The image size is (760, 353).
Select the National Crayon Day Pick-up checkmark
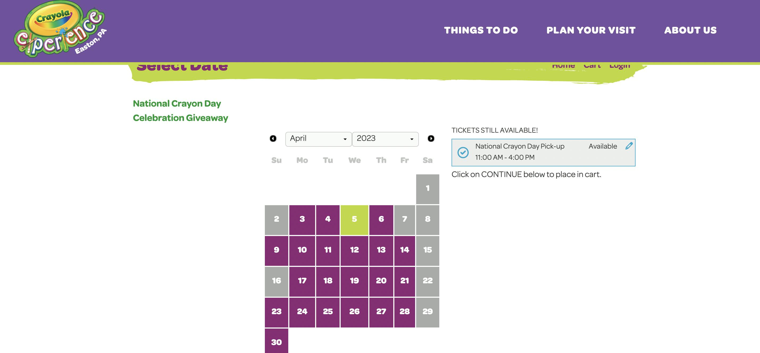click(463, 153)
